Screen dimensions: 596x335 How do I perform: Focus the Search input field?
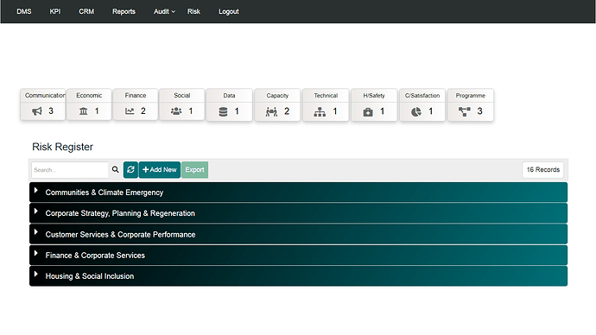pos(70,170)
